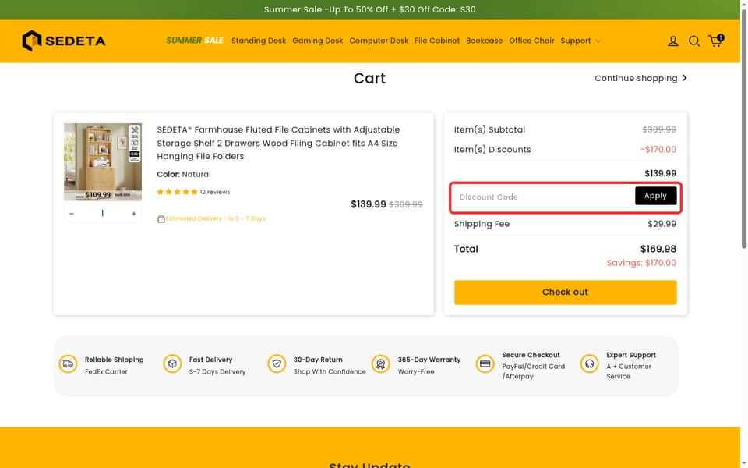Viewport: 748px width, 468px height.
Task: Open the search magnifier icon
Action: click(x=694, y=41)
